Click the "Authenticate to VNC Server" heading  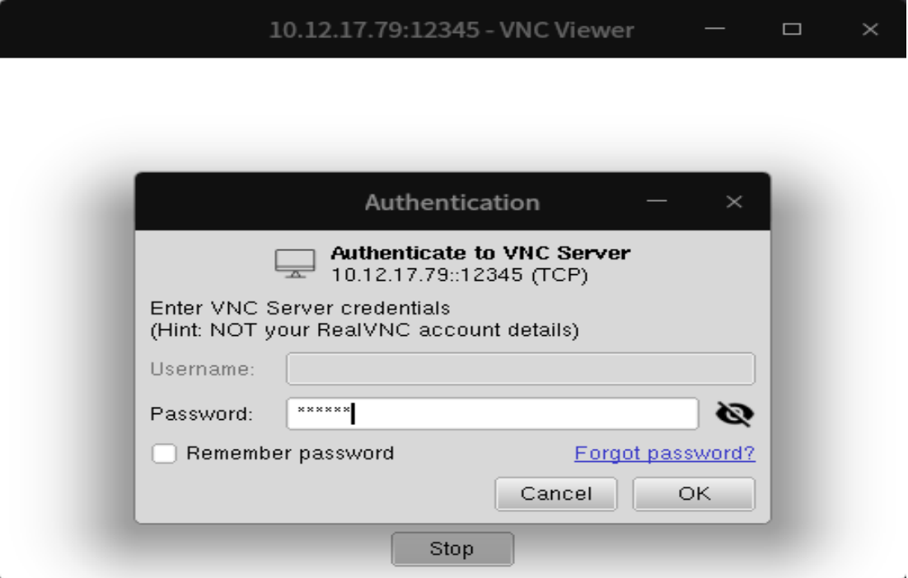click(480, 253)
